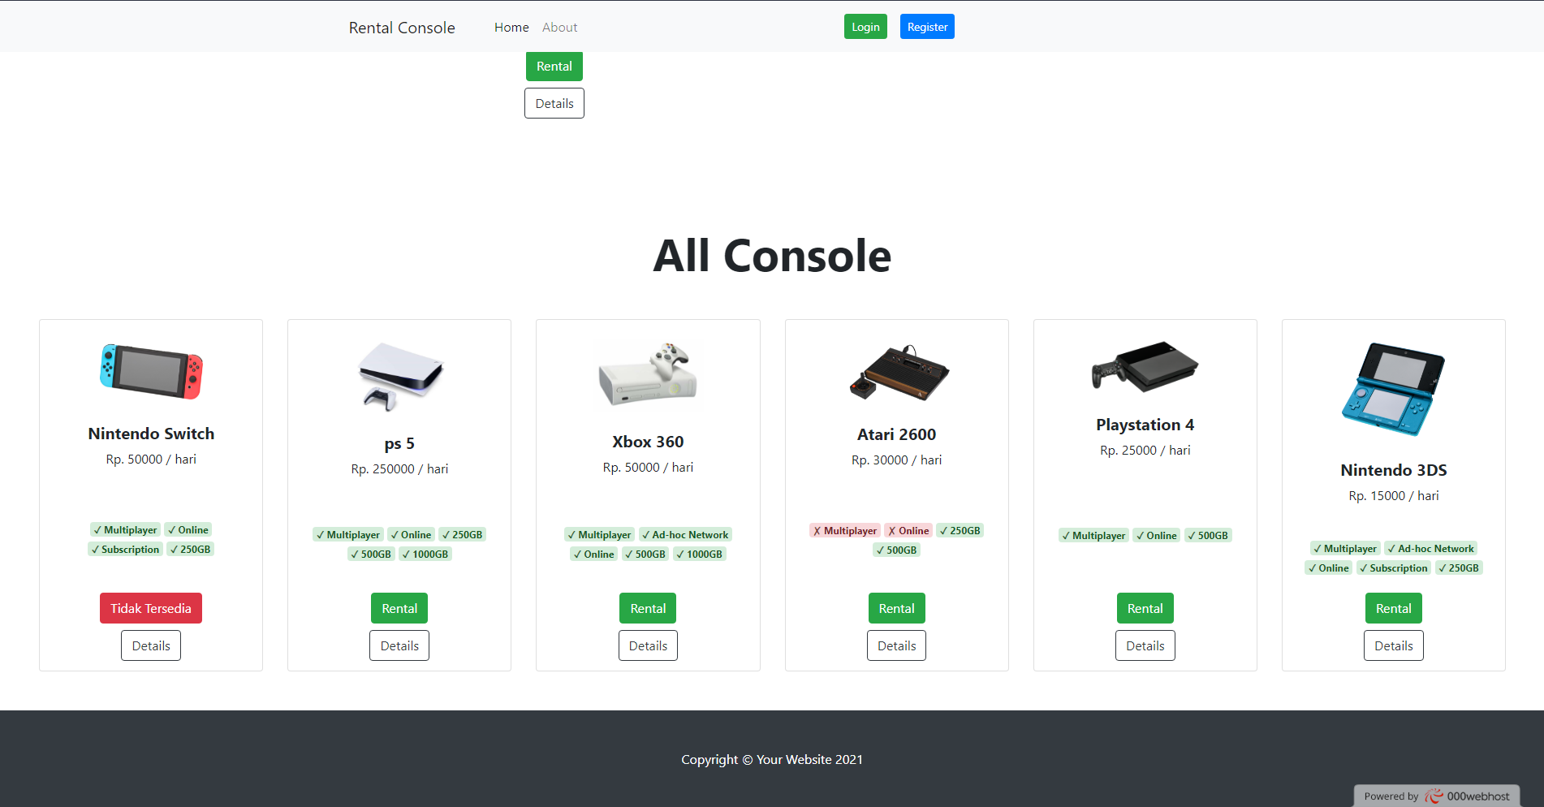Rent the ps 5 console
Screen dimensions: 1544x807
point(399,608)
